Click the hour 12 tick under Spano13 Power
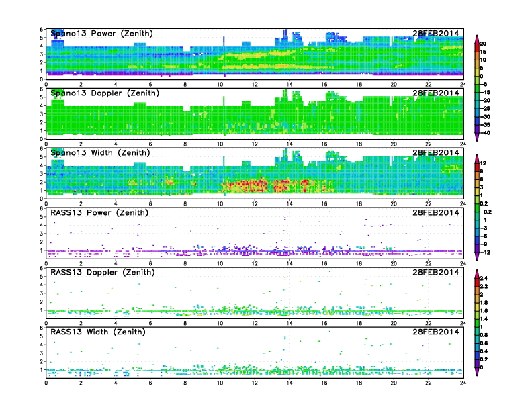This screenshot has height=411, width=532. (x=255, y=84)
